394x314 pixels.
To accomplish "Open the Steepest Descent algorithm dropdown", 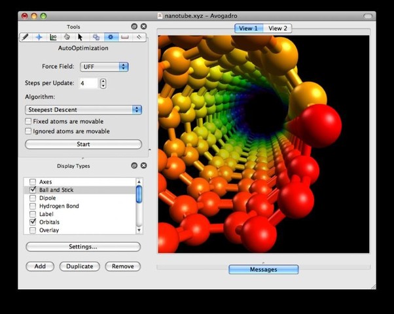I will click(x=83, y=110).
